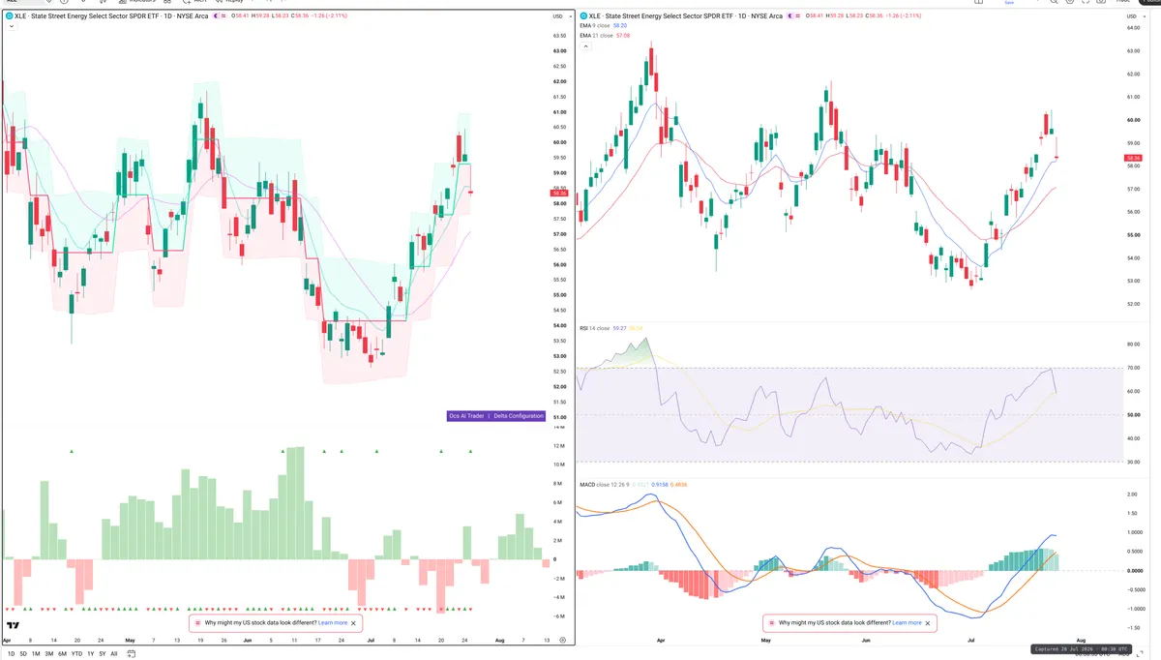Collapse the indicator legend in right chart
The height and width of the screenshot is (660, 1161).
pos(584,45)
